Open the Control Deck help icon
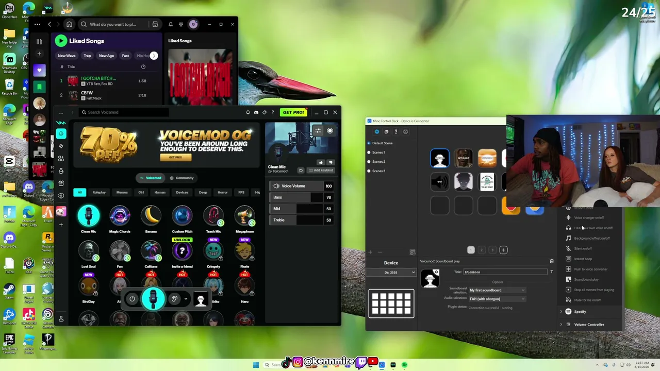Viewport: 660px width, 371px height. point(396,132)
